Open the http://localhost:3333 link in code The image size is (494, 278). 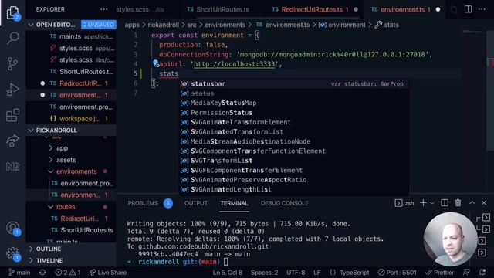tap(234, 64)
